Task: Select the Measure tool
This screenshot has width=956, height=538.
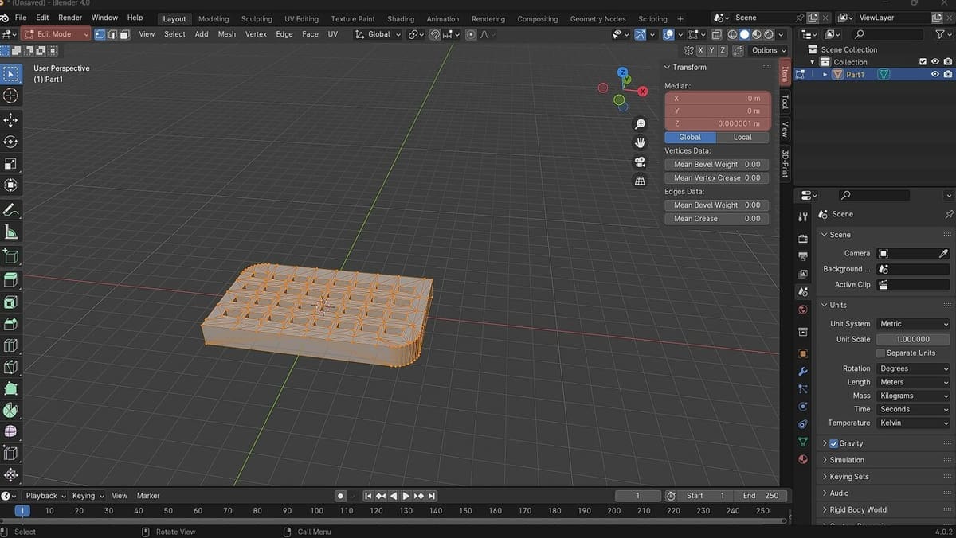Action: coord(11,232)
